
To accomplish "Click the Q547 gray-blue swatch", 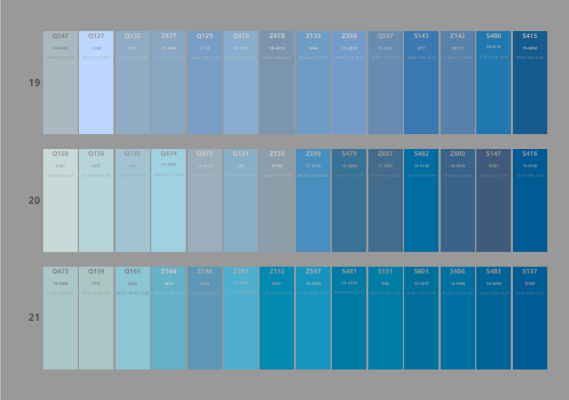I will pyautogui.click(x=60, y=83).
